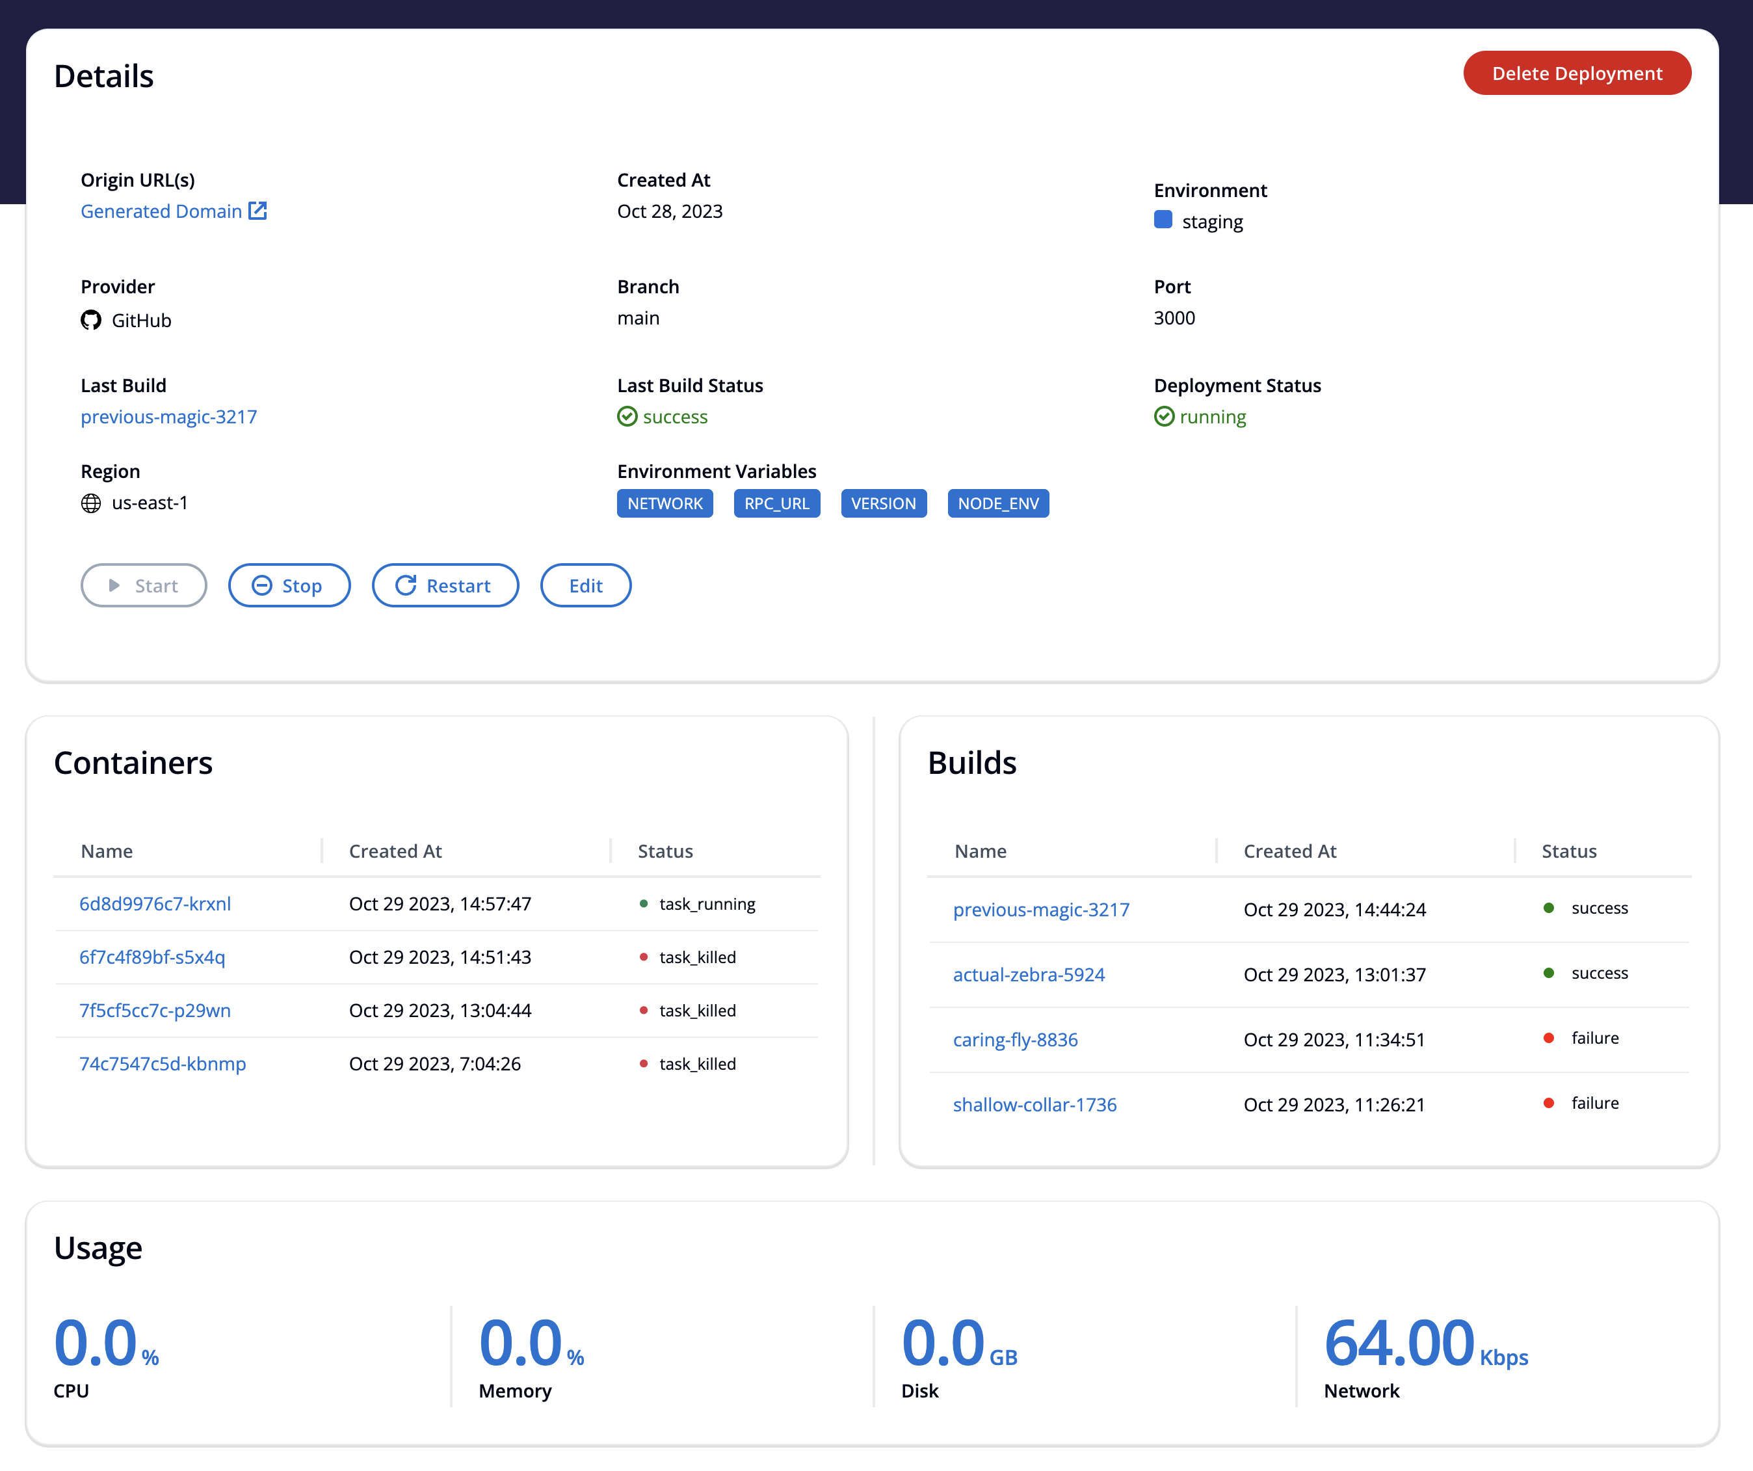Open build actual-zebra-5924
The width and height of the screenshot is (1753, 1471).
coord(1029,974)
